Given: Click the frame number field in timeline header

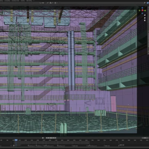Looking at the screenshot, I should 145,138.
